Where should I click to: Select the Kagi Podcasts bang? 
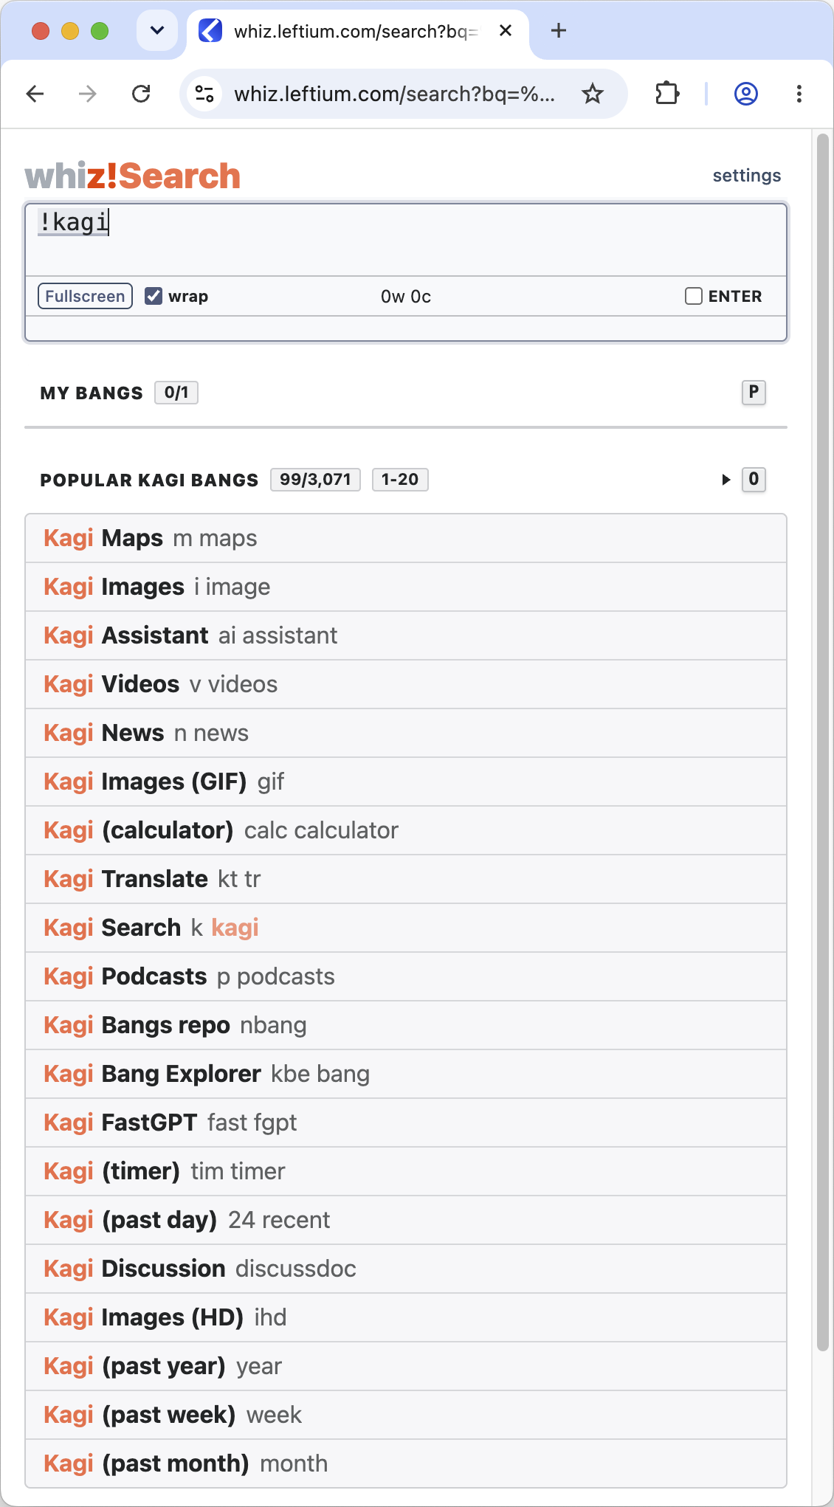point(406,976)
